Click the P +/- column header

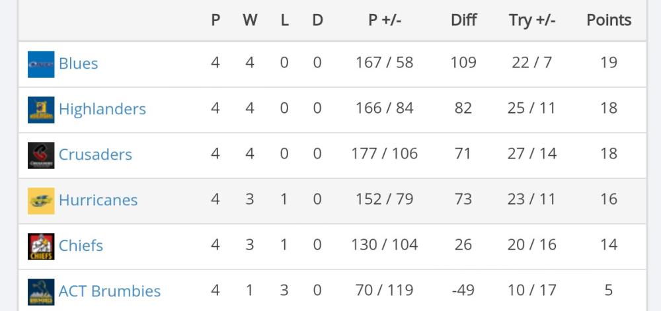[385, 20]
